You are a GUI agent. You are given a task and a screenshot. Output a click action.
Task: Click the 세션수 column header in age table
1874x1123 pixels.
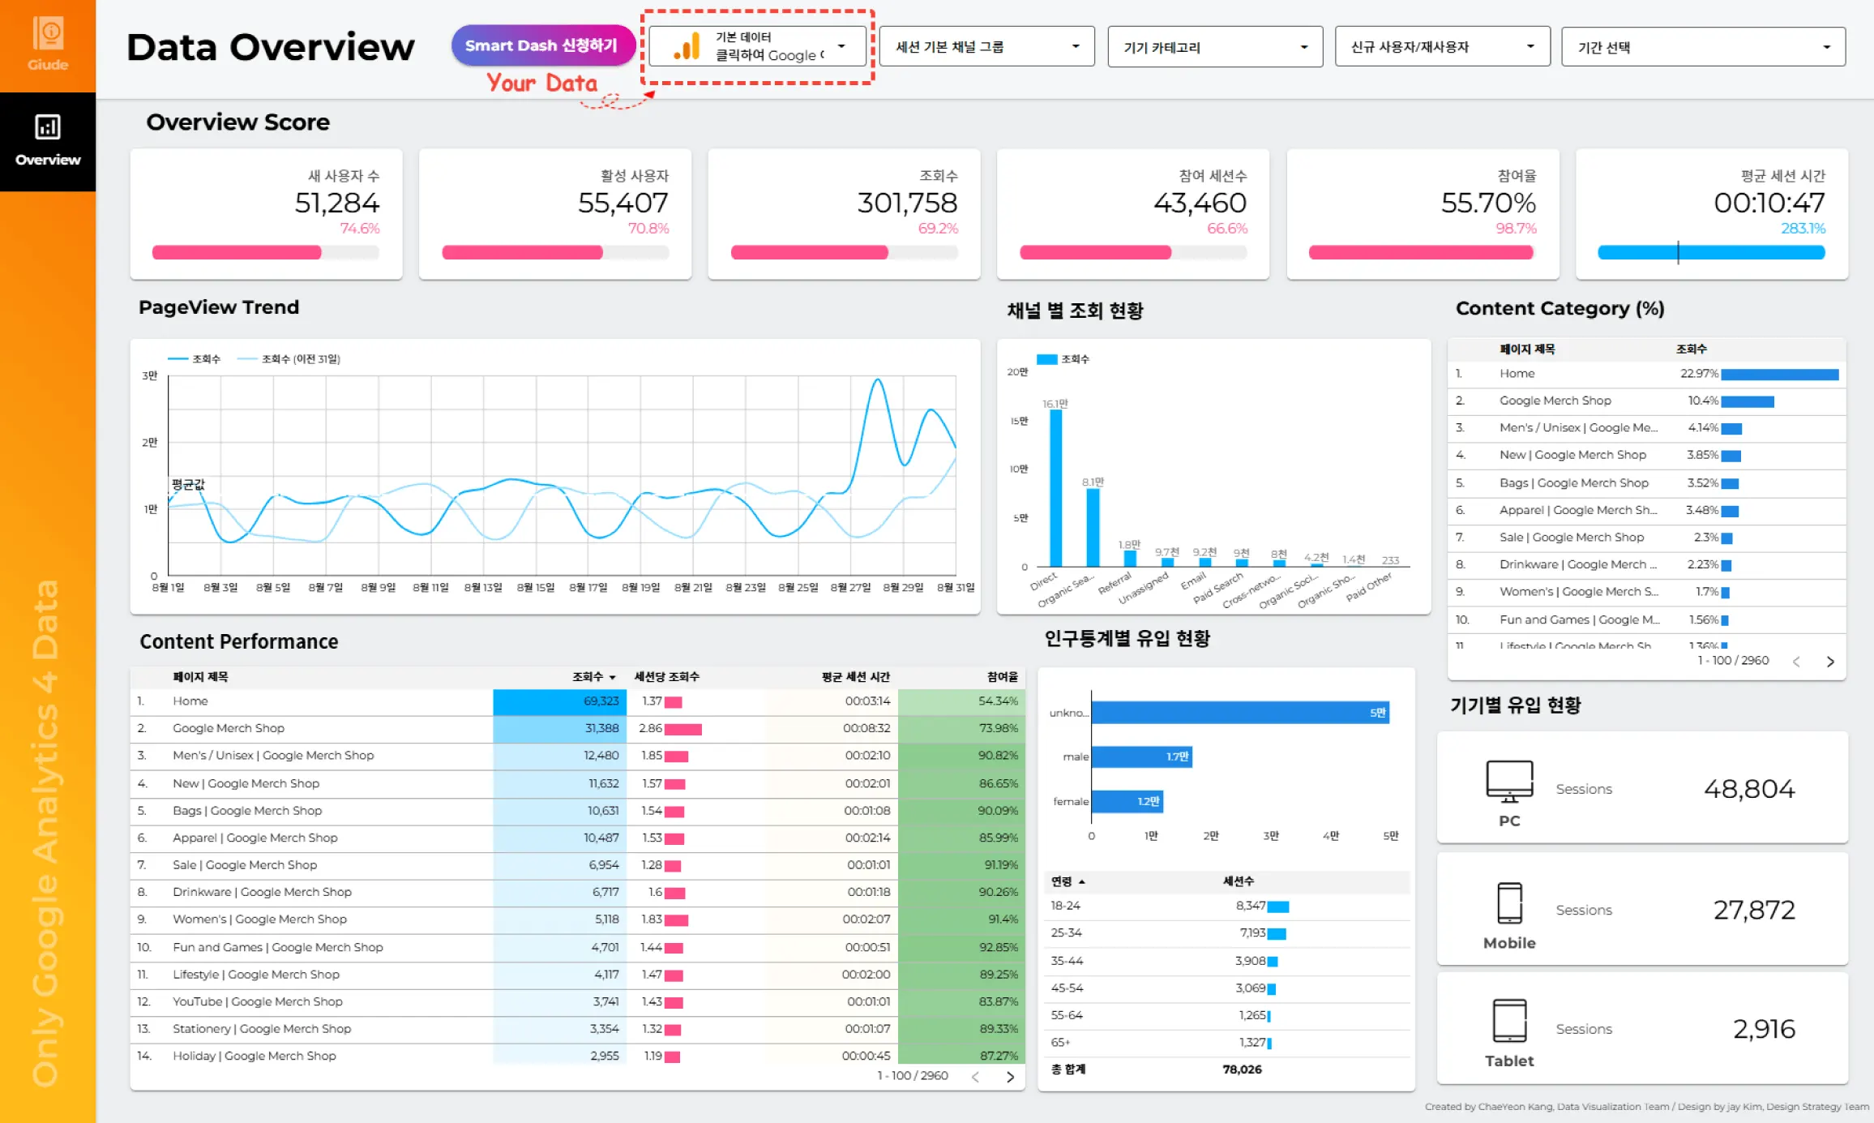pos(1239,881)
